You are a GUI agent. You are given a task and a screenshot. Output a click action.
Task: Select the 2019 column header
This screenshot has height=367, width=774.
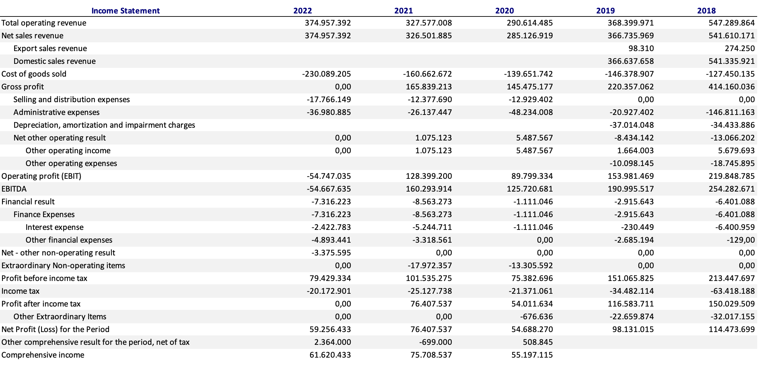click(x=605, y=11)
